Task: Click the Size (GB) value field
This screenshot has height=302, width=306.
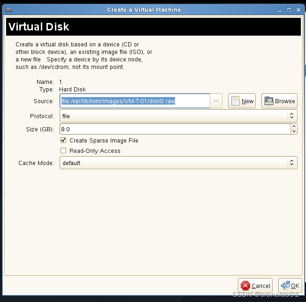Action: pos(175,129)
